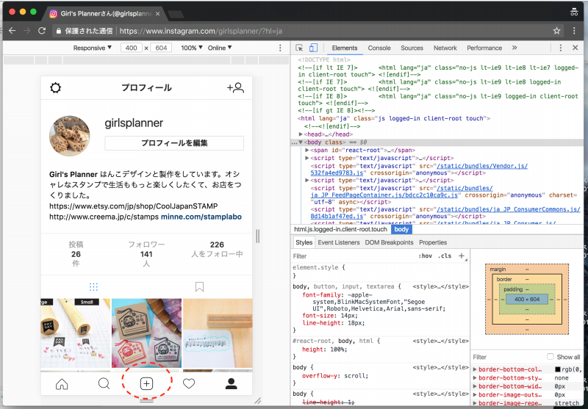The height and width of the screenshot is (409, 588).
Task: Toggle the .cls class editor
Action: coord(445,256)
